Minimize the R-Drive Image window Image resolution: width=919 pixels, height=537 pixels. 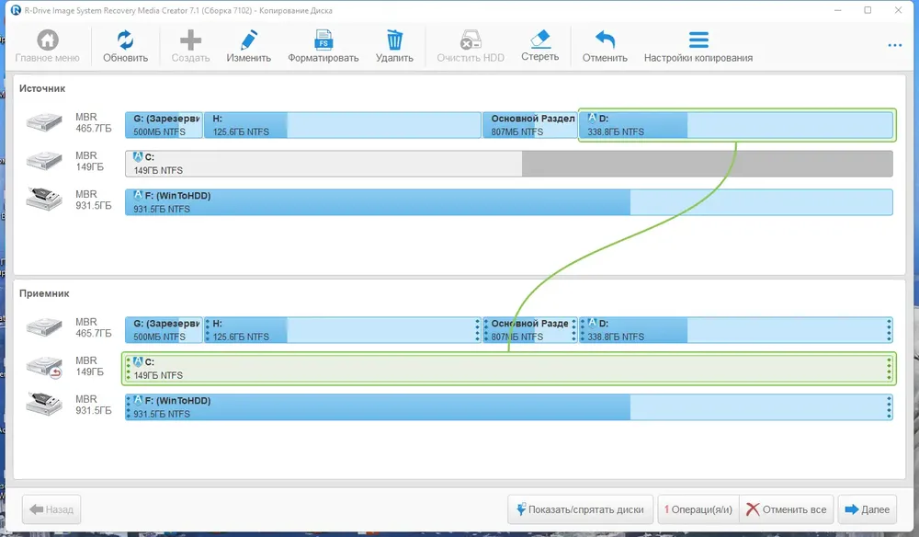837,10
